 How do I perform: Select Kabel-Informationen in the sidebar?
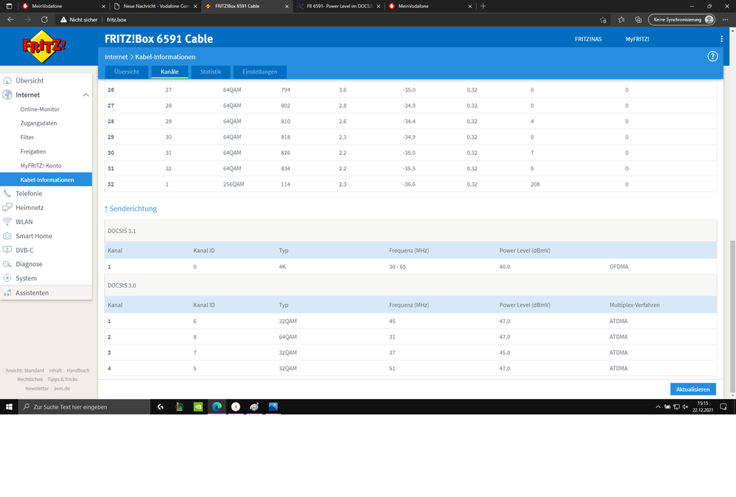tap(46, 179)
